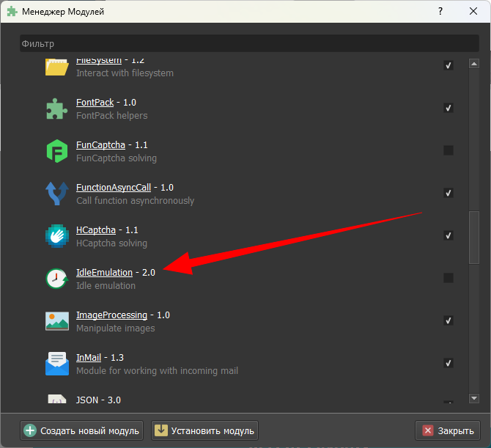Image resolution: width=491 pixels, height=448 pixels.
Task: Click the IdleEmulation clock icon
Action: pos(56,279)
